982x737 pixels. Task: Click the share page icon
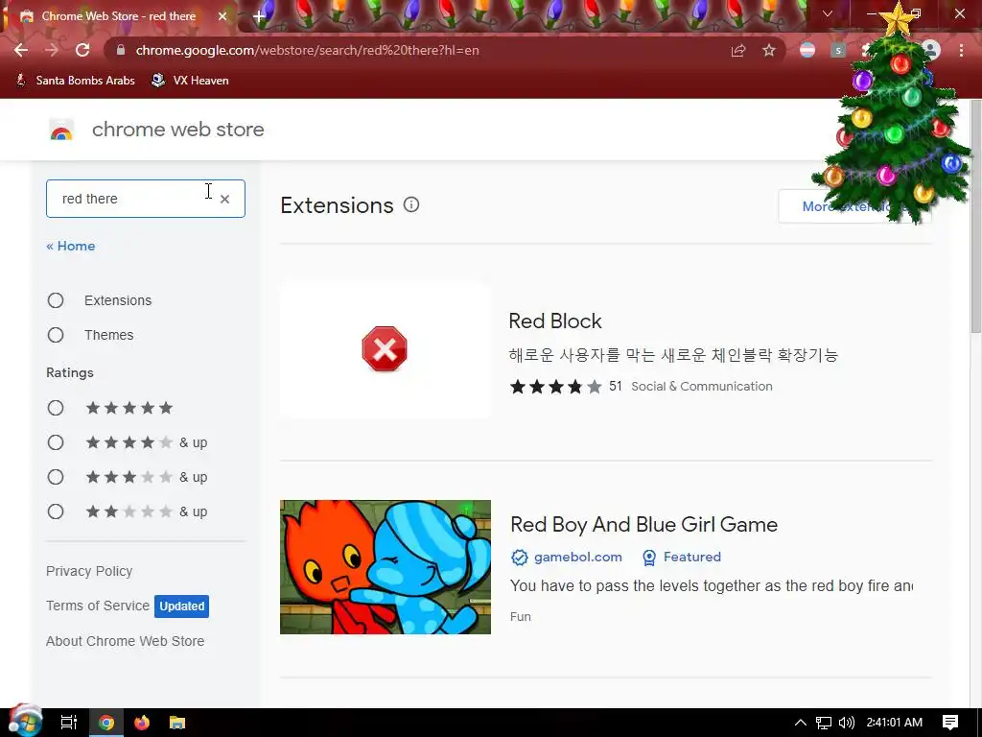click(738, 50)
